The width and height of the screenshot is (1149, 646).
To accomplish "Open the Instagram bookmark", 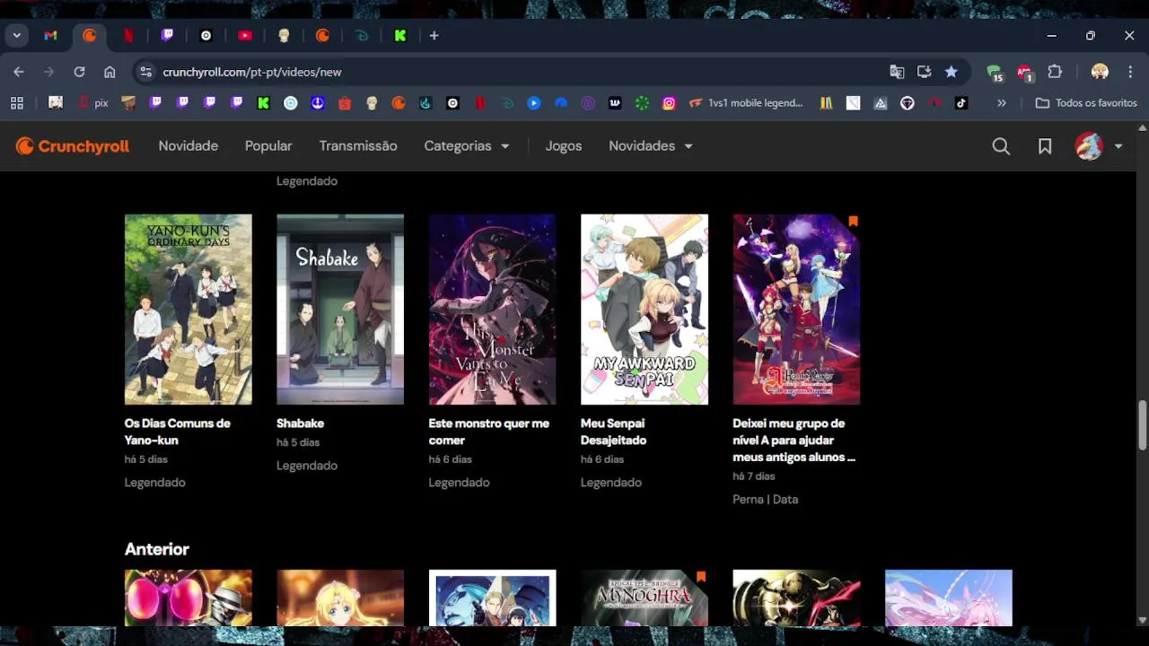I will 669,103.
